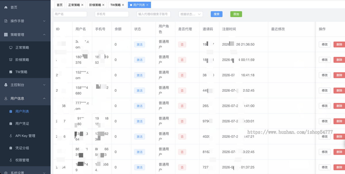Click the 否 tag in the 21:36:50 row
Viewport: 345px width, 174px height.
[x=182, y=44]
